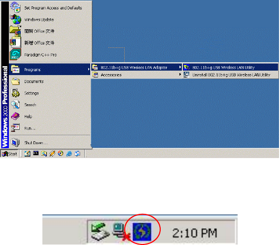Click the Shut Down monitor icon
The height and width of the screenshot is (245, 280).
15,142
